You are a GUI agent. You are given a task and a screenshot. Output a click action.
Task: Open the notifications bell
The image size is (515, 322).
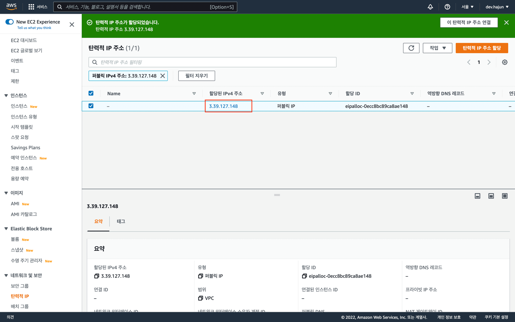430,7
